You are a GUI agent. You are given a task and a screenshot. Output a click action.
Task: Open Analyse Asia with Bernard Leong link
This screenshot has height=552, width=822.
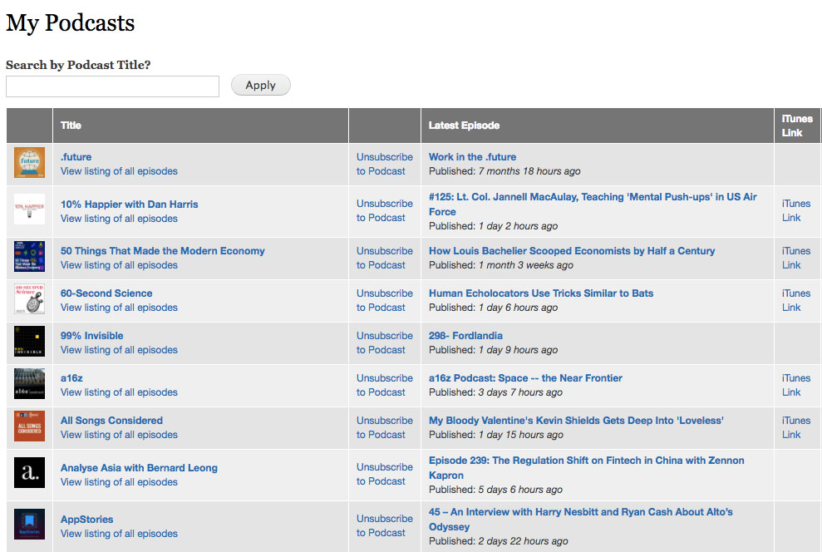(x=139, y=468)
